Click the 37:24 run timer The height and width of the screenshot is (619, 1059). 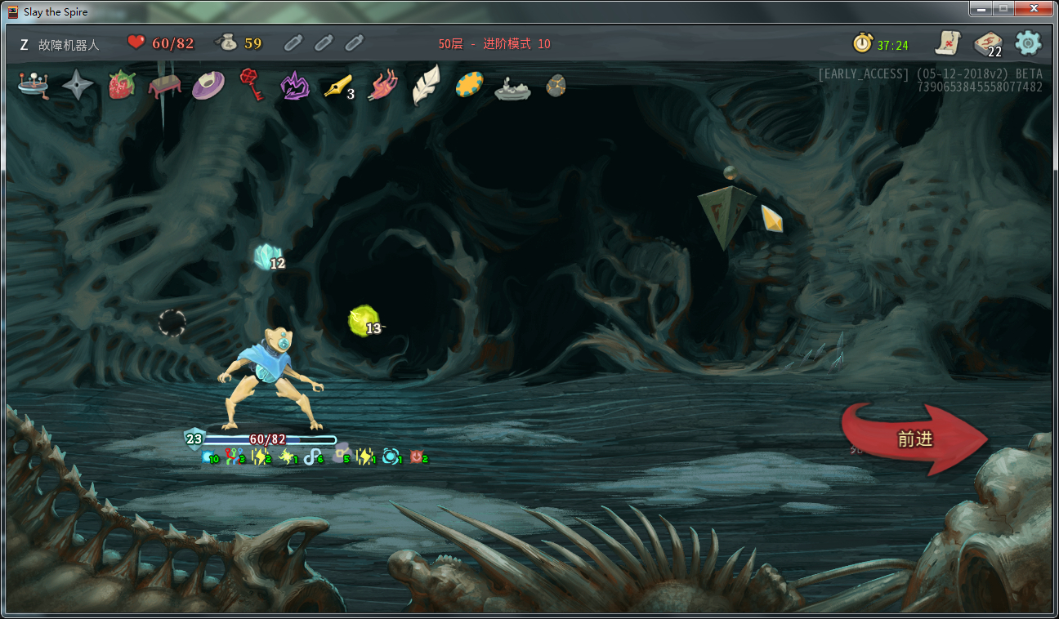tap(893, 45)
